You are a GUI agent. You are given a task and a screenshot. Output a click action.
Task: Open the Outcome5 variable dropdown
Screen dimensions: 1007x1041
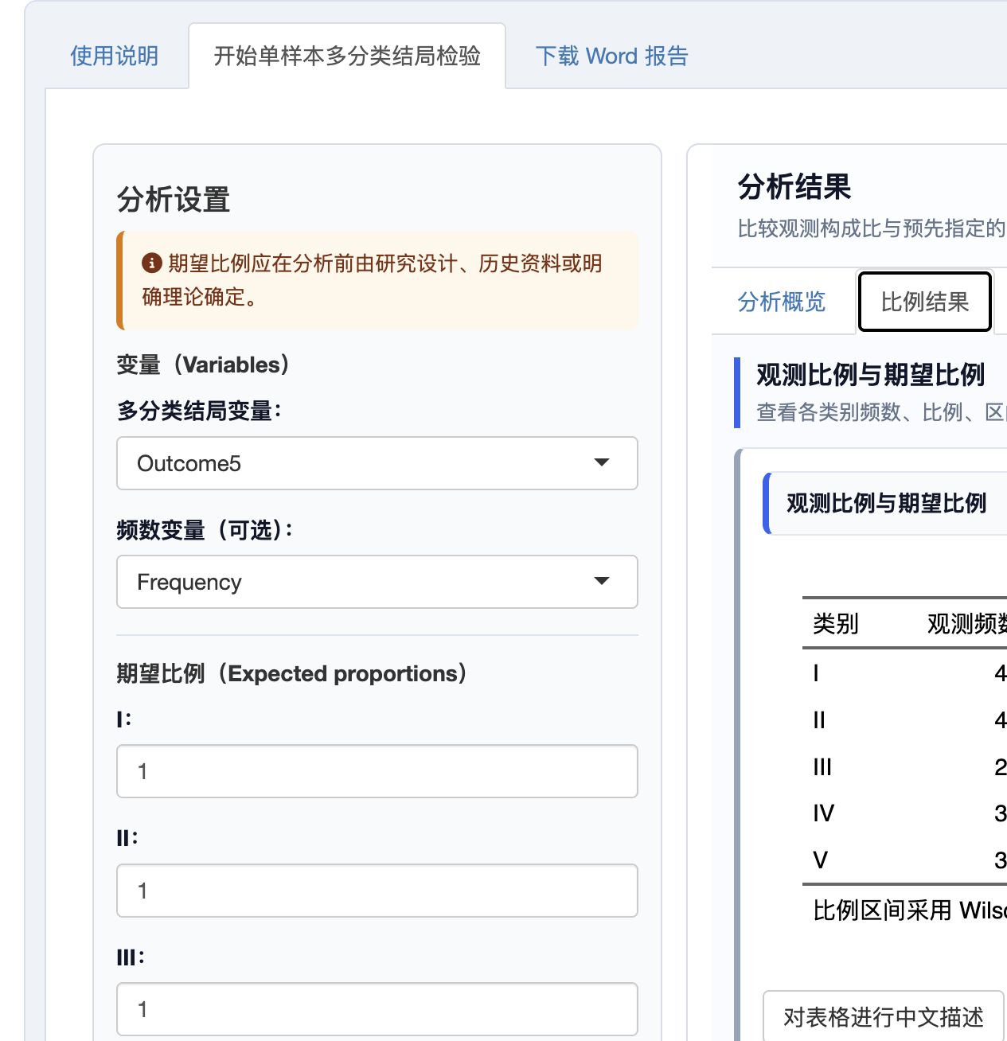pos(377,463)
